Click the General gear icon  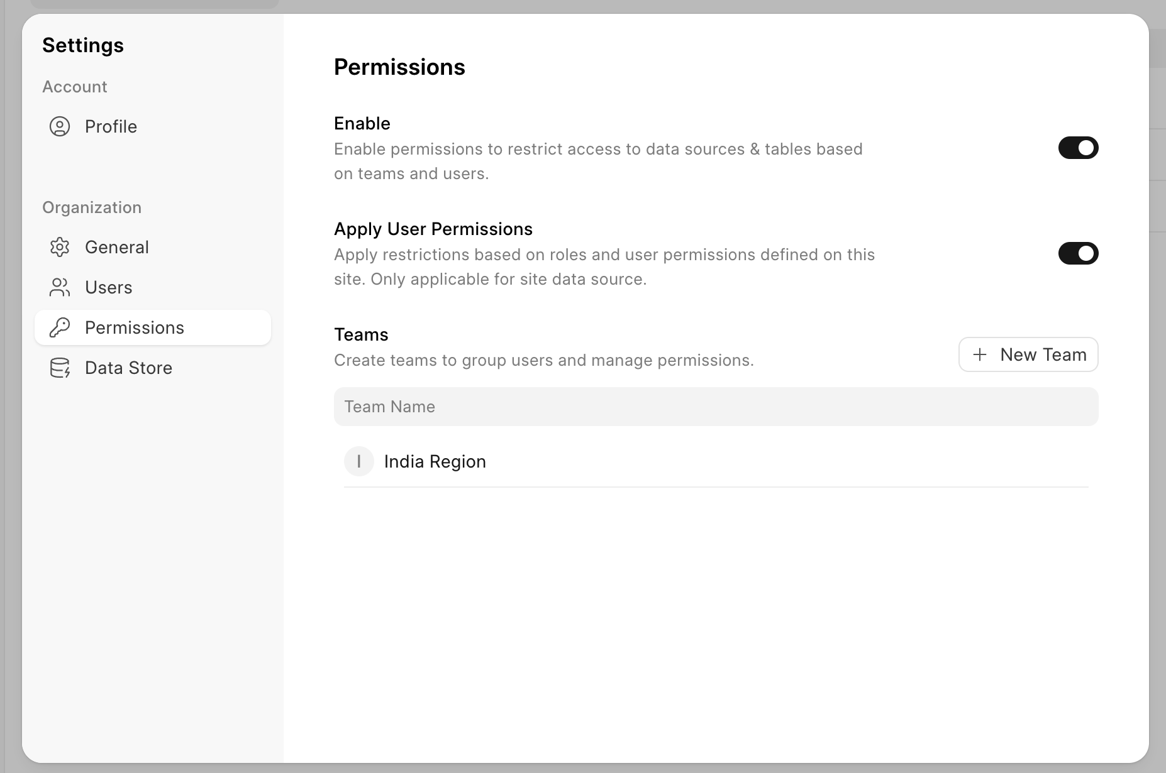pos(60,247)
